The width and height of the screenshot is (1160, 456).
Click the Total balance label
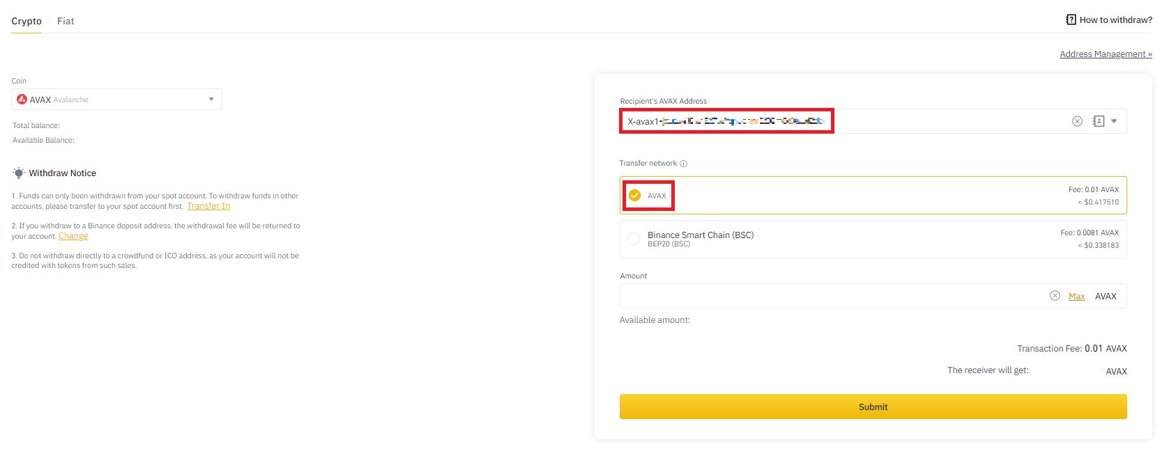(x=36, y=125)
